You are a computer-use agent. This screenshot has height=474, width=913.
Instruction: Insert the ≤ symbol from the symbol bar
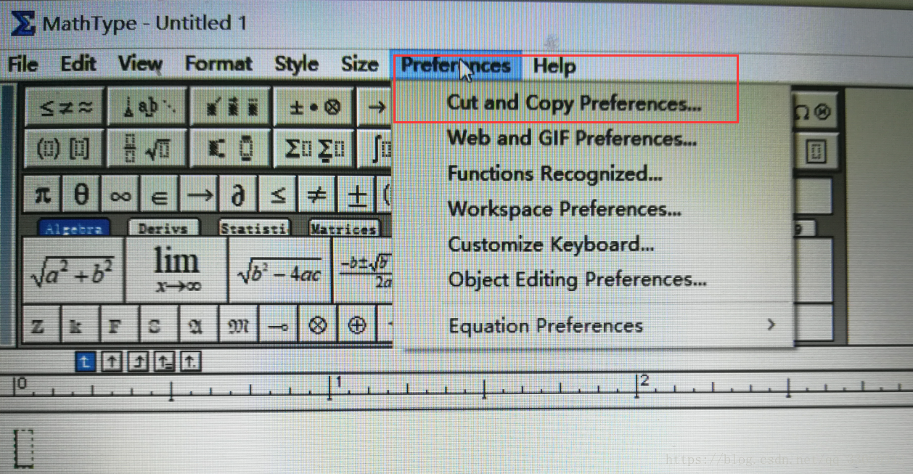pyautogui.click(x=278, y=195)
